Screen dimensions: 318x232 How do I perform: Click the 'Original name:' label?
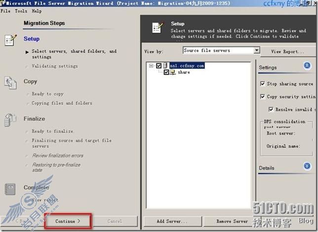283,146
